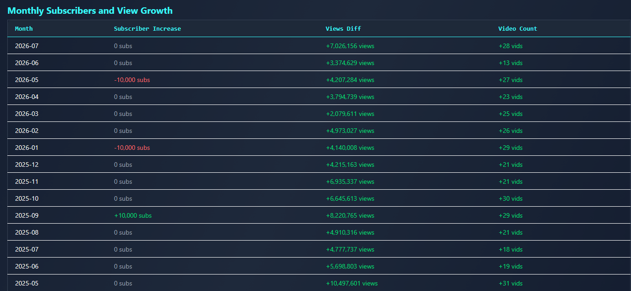
Task: Click the +10,000 subs value for 2025-09
Action: [x=133, y=215]
